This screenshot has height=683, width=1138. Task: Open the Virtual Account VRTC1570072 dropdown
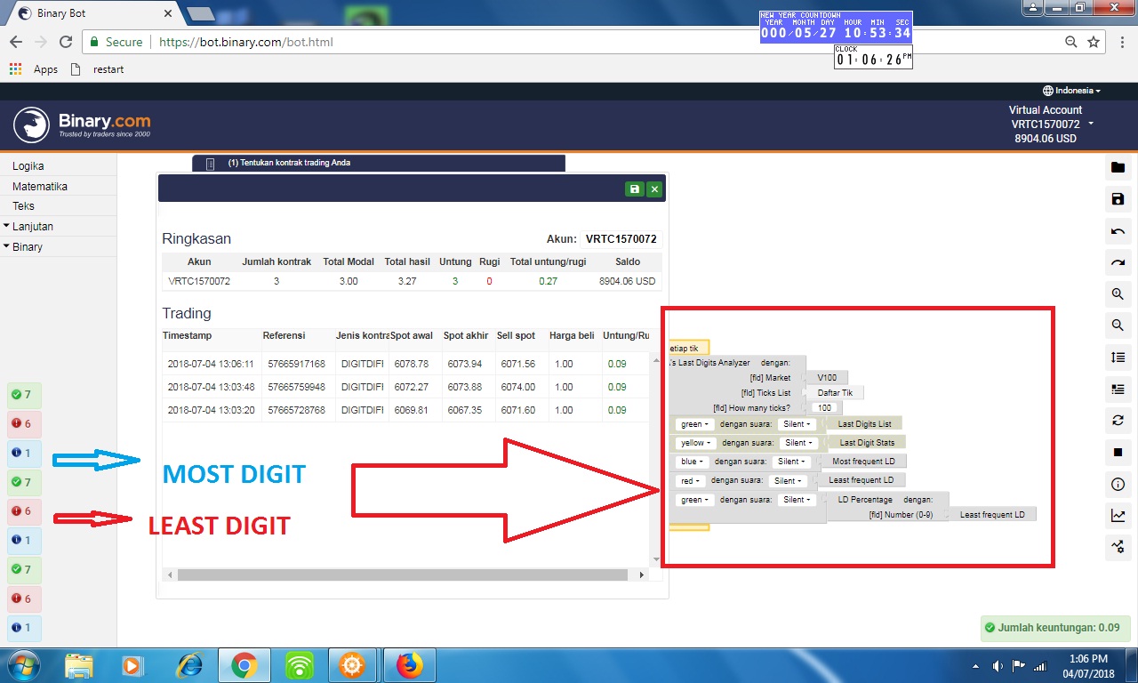(1051, 125)
